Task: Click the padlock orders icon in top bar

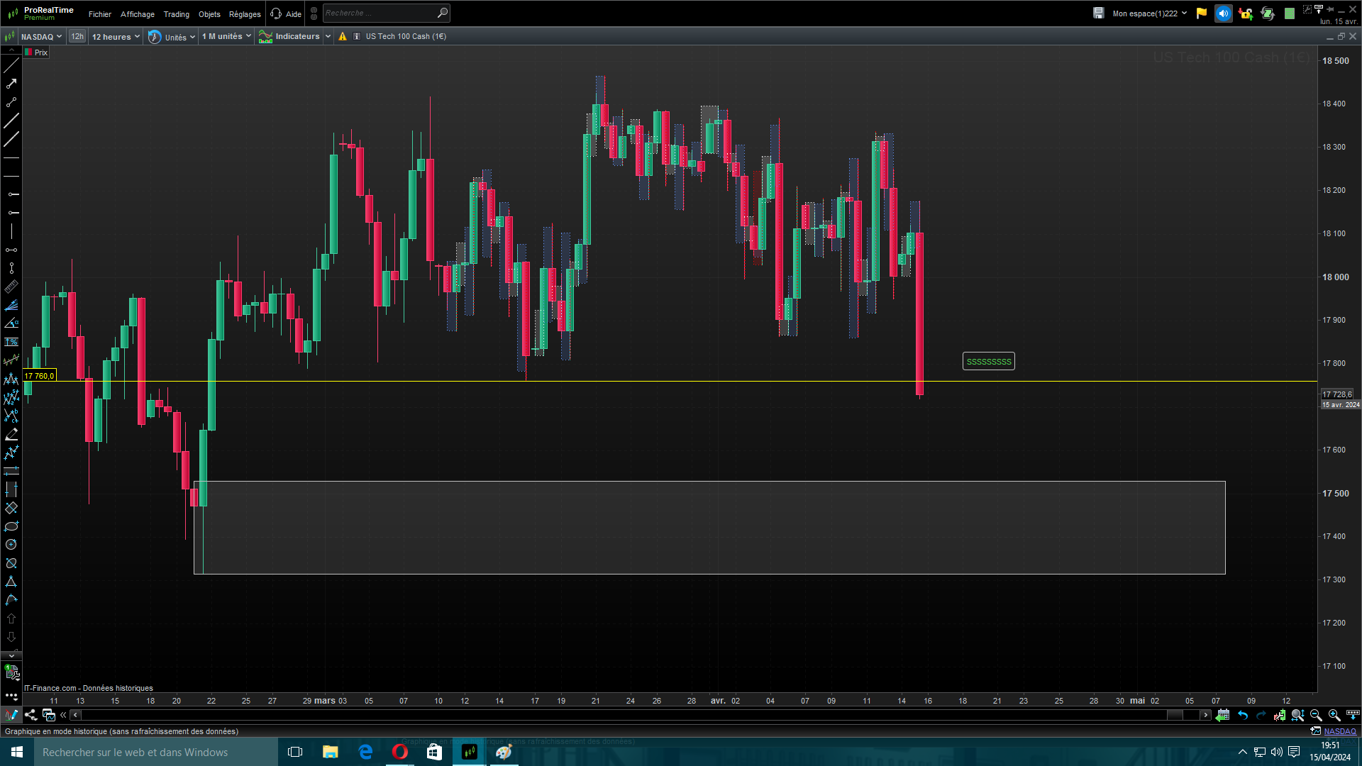Action: [1246, 13]
